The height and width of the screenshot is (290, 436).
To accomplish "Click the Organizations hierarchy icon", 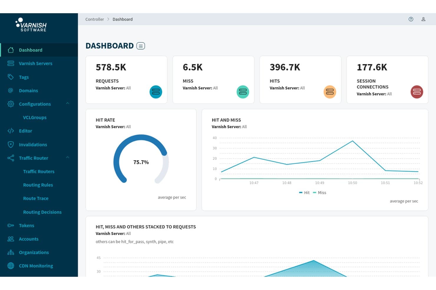I will (x=11, y=252).
